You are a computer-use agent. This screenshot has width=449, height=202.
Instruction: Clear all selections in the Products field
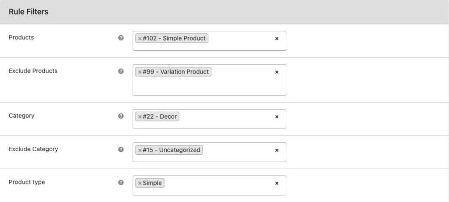277,39
